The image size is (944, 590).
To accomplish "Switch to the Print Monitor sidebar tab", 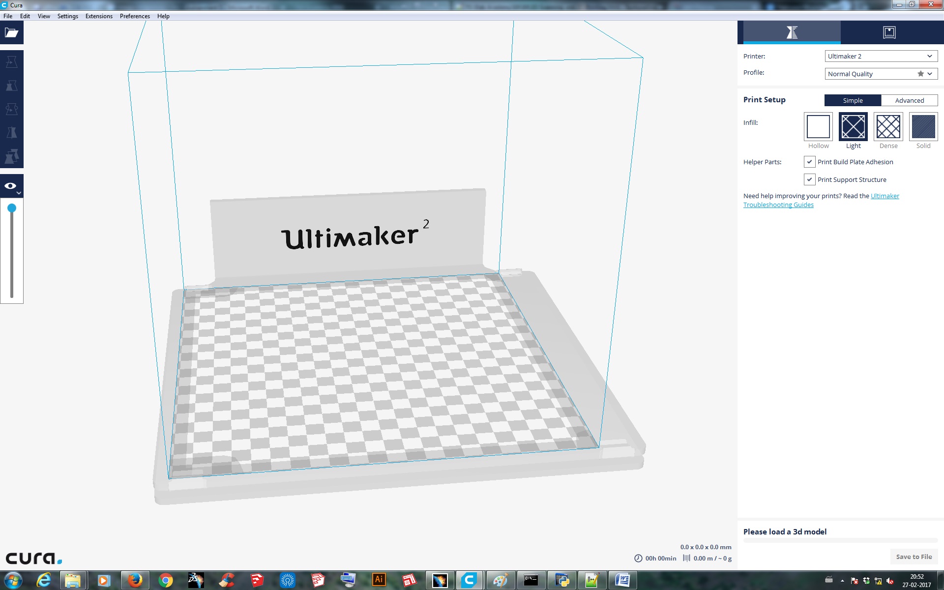I will click(x=889, y=32).
